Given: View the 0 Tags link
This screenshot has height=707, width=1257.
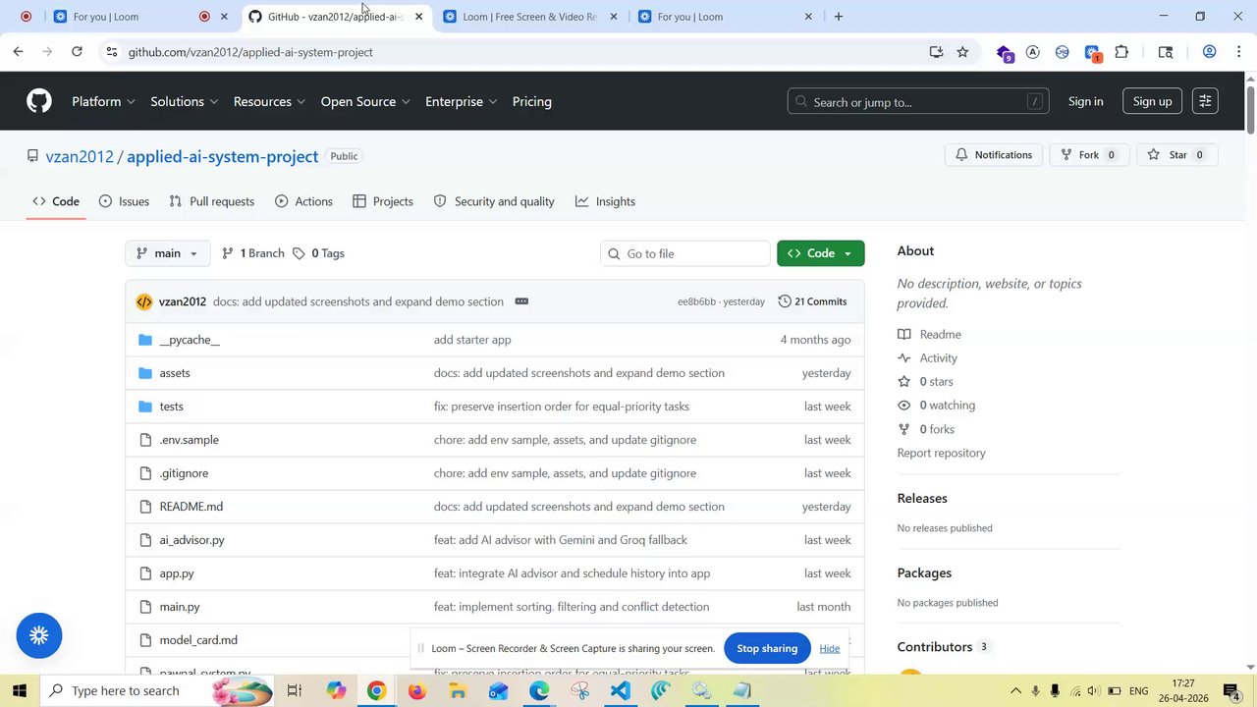Looking at the screenshot, I should click(318, 253).
